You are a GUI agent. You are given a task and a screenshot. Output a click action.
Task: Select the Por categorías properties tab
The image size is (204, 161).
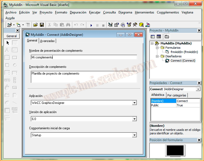176,95
